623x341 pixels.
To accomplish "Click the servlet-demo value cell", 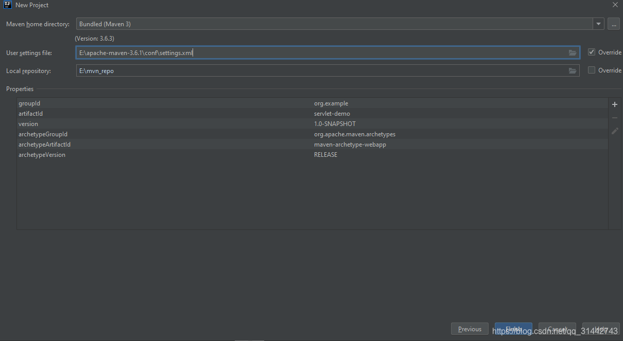I will click(332, 114).
